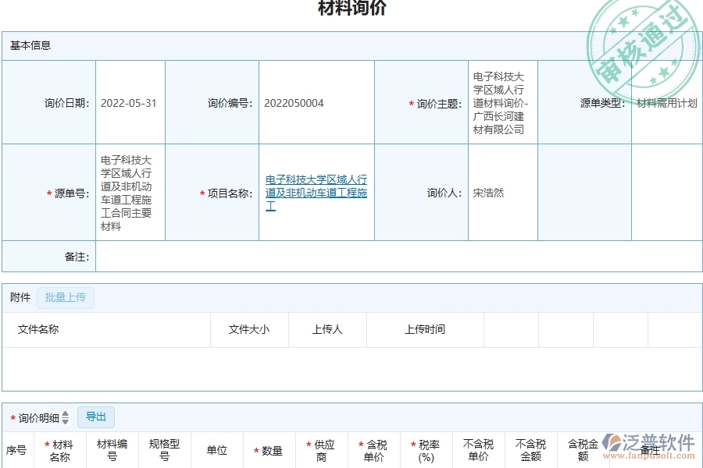Click the 材料名称 column header
Screen dimensions: 703x468
pyautogui.click(x=60, y=450)
